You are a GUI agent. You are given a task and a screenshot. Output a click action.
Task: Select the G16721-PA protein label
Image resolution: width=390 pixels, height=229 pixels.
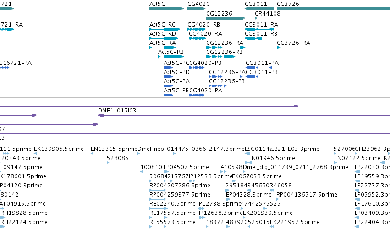point(16,63)
